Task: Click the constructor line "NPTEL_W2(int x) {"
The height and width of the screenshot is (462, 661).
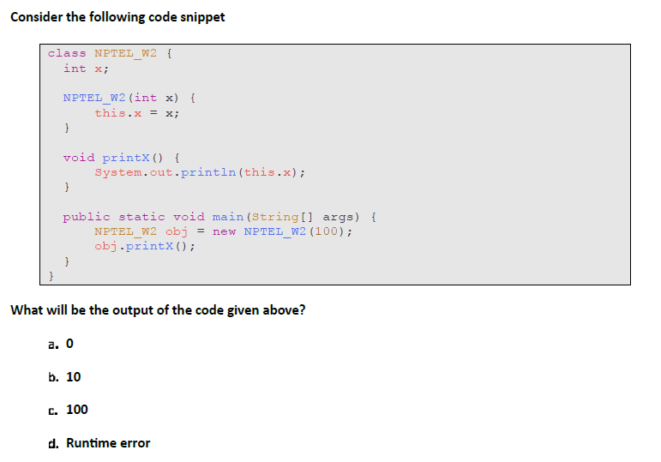Action: (x=130, y=98)
